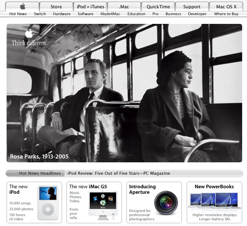
Task: Open the Mac OS X tab
Action: click(x=226, y=7)
